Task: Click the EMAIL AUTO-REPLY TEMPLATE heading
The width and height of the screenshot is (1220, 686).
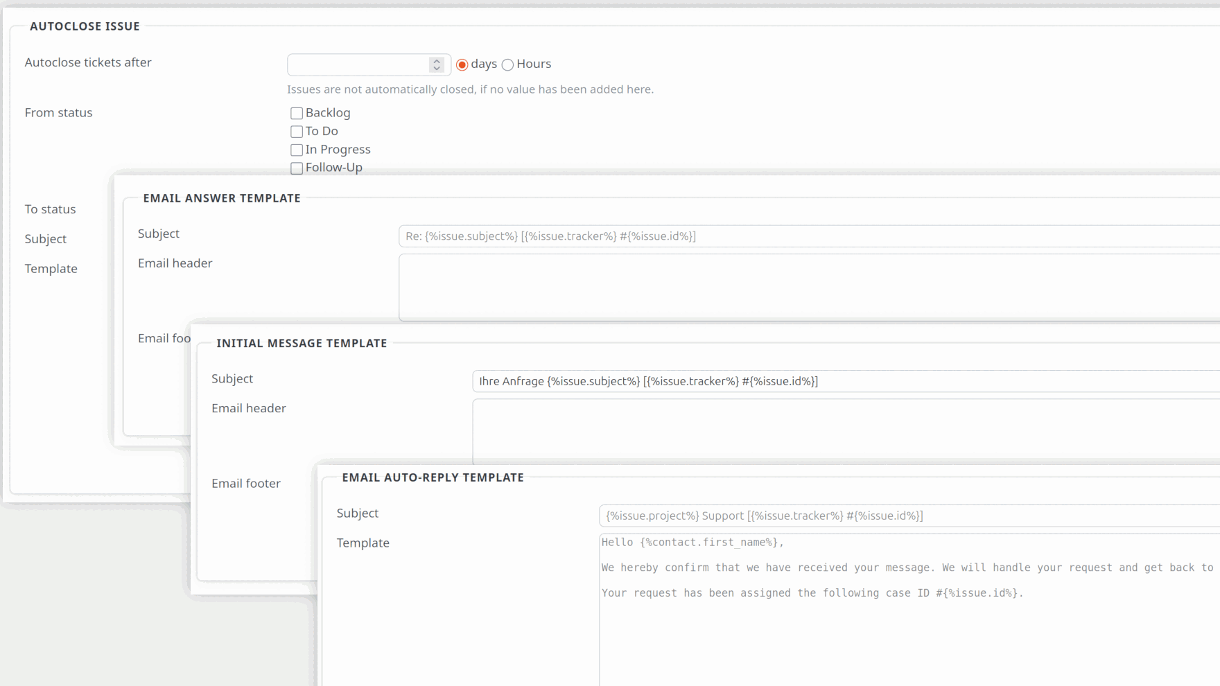Action: pyautogui.click(x=433, y=477)
